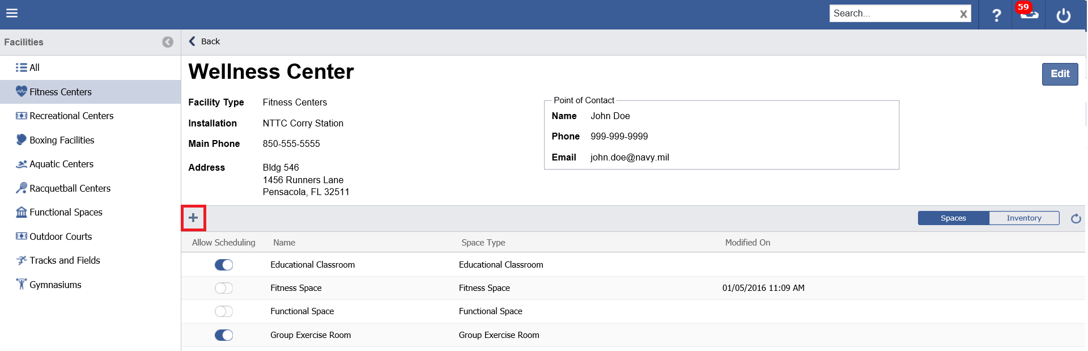Viewport: 1088px width, 351px height.
Task: Refresh the spaces list
Action: point(1076,218)
